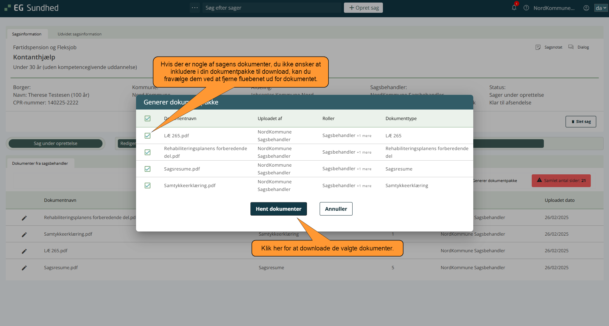Open the Dialog chat icon
The height and width of the screenshot is (326, 609).
coord(571,47)
